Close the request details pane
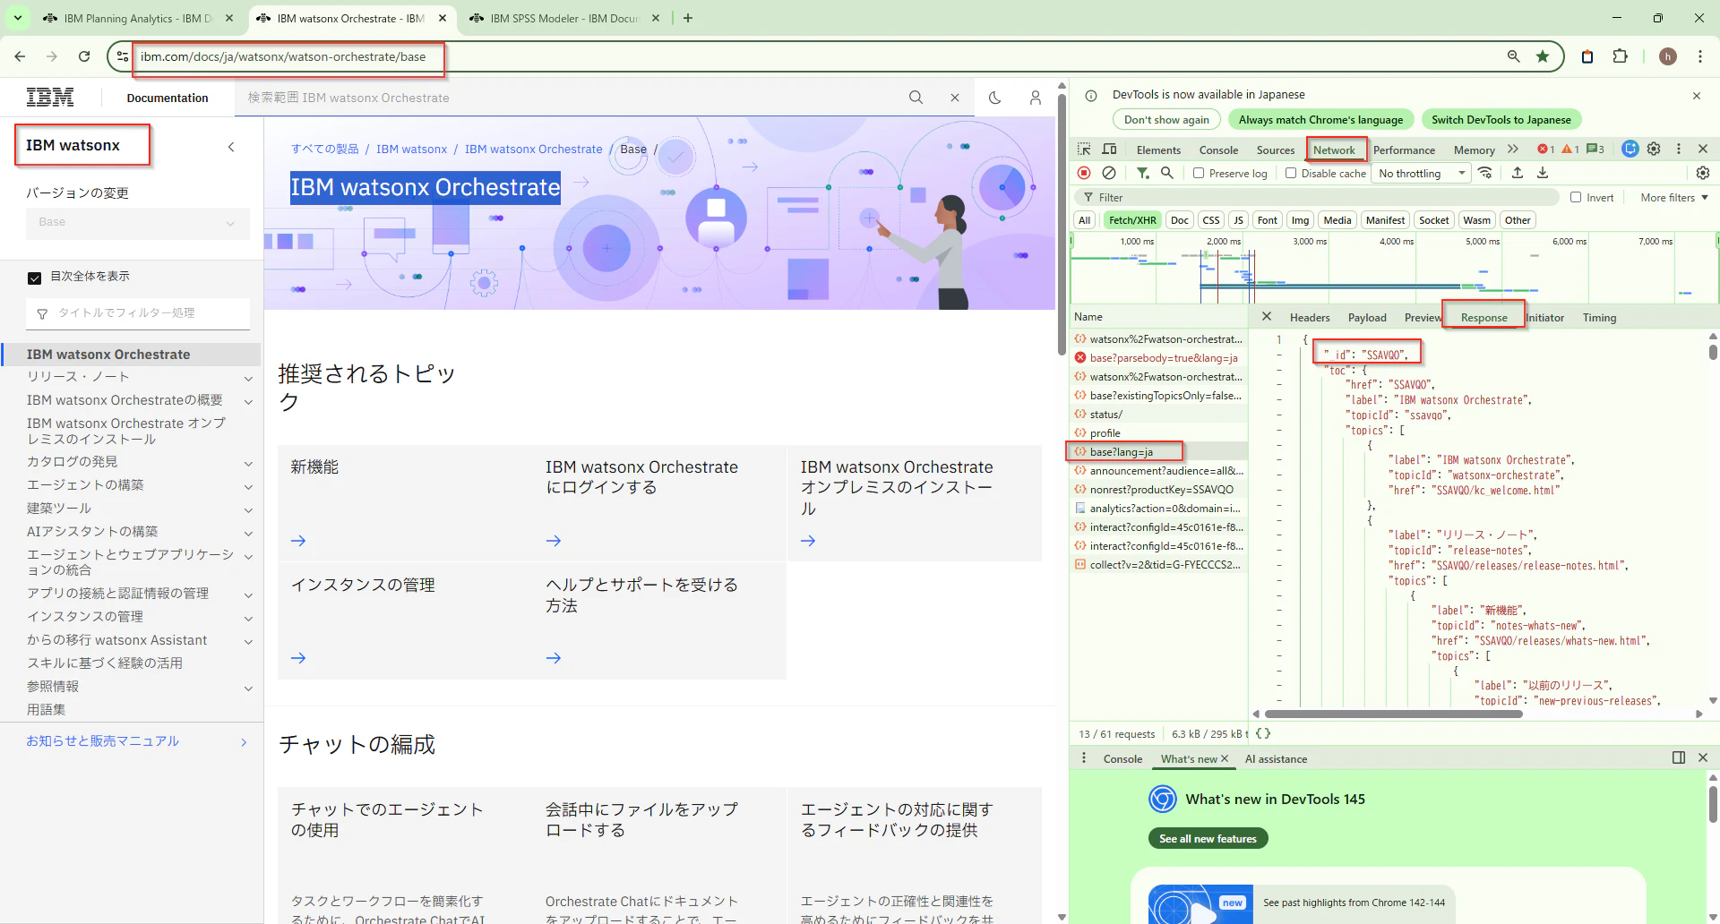1720x924 pixels. (1267, 317)
